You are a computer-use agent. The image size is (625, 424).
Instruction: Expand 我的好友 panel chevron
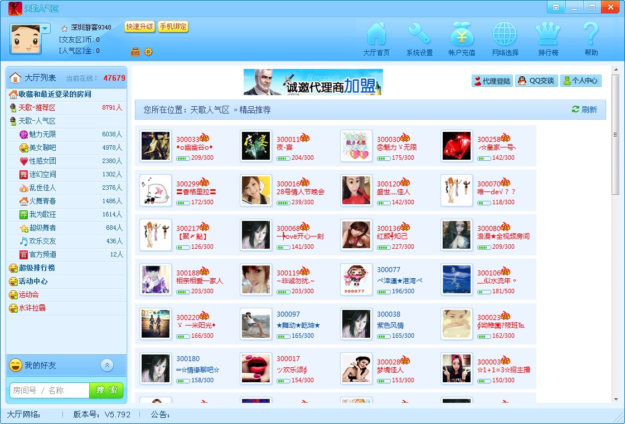tap(108, 365)
